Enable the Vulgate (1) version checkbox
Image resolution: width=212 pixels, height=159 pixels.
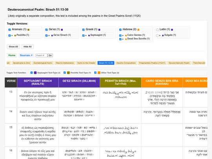tap(157, 35)
